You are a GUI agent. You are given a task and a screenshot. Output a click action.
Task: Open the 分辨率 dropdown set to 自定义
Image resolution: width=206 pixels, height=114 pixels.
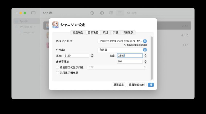(x=123, y=50)
